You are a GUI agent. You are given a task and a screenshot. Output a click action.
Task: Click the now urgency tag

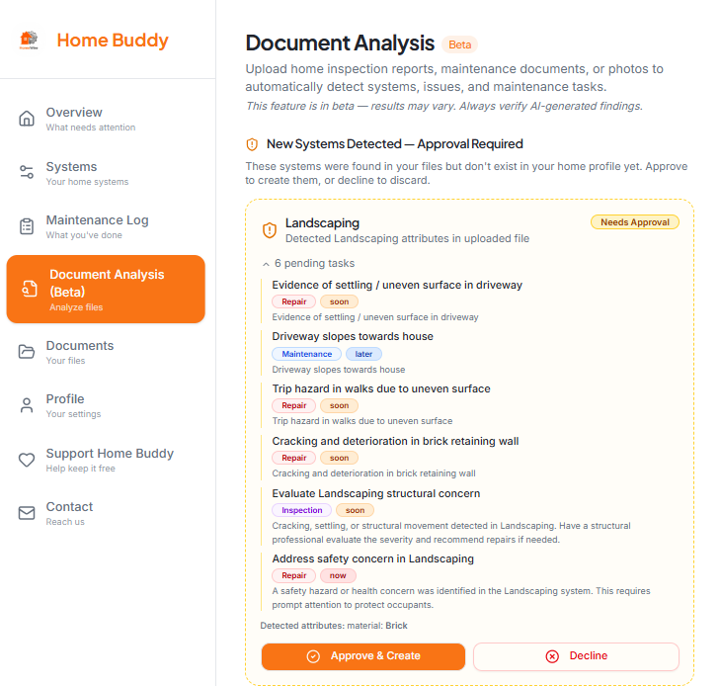pos(338,575)
